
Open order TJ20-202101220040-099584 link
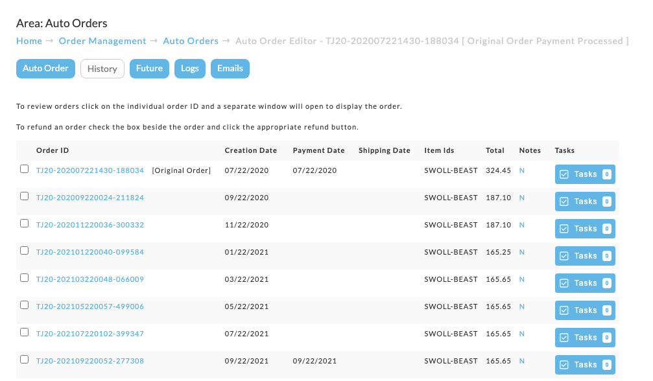90,252
